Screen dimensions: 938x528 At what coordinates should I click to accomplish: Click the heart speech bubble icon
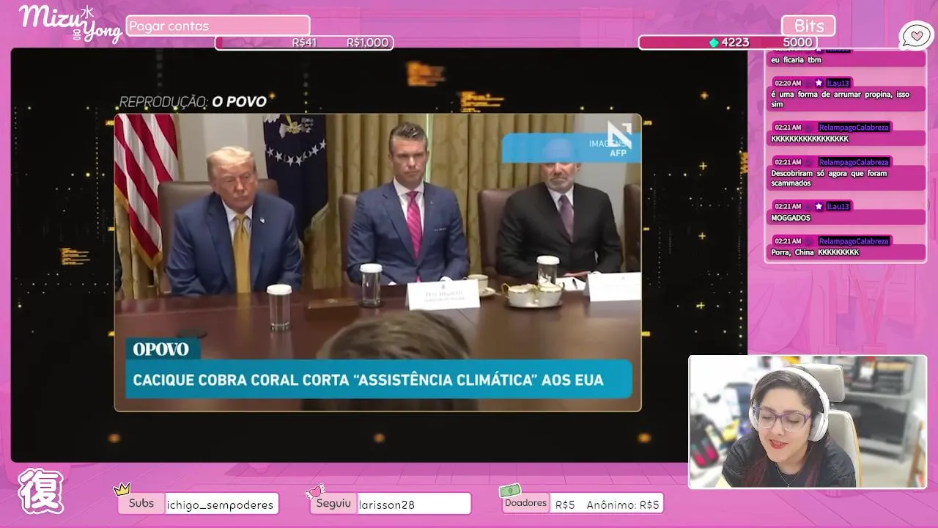pos(916,35)
